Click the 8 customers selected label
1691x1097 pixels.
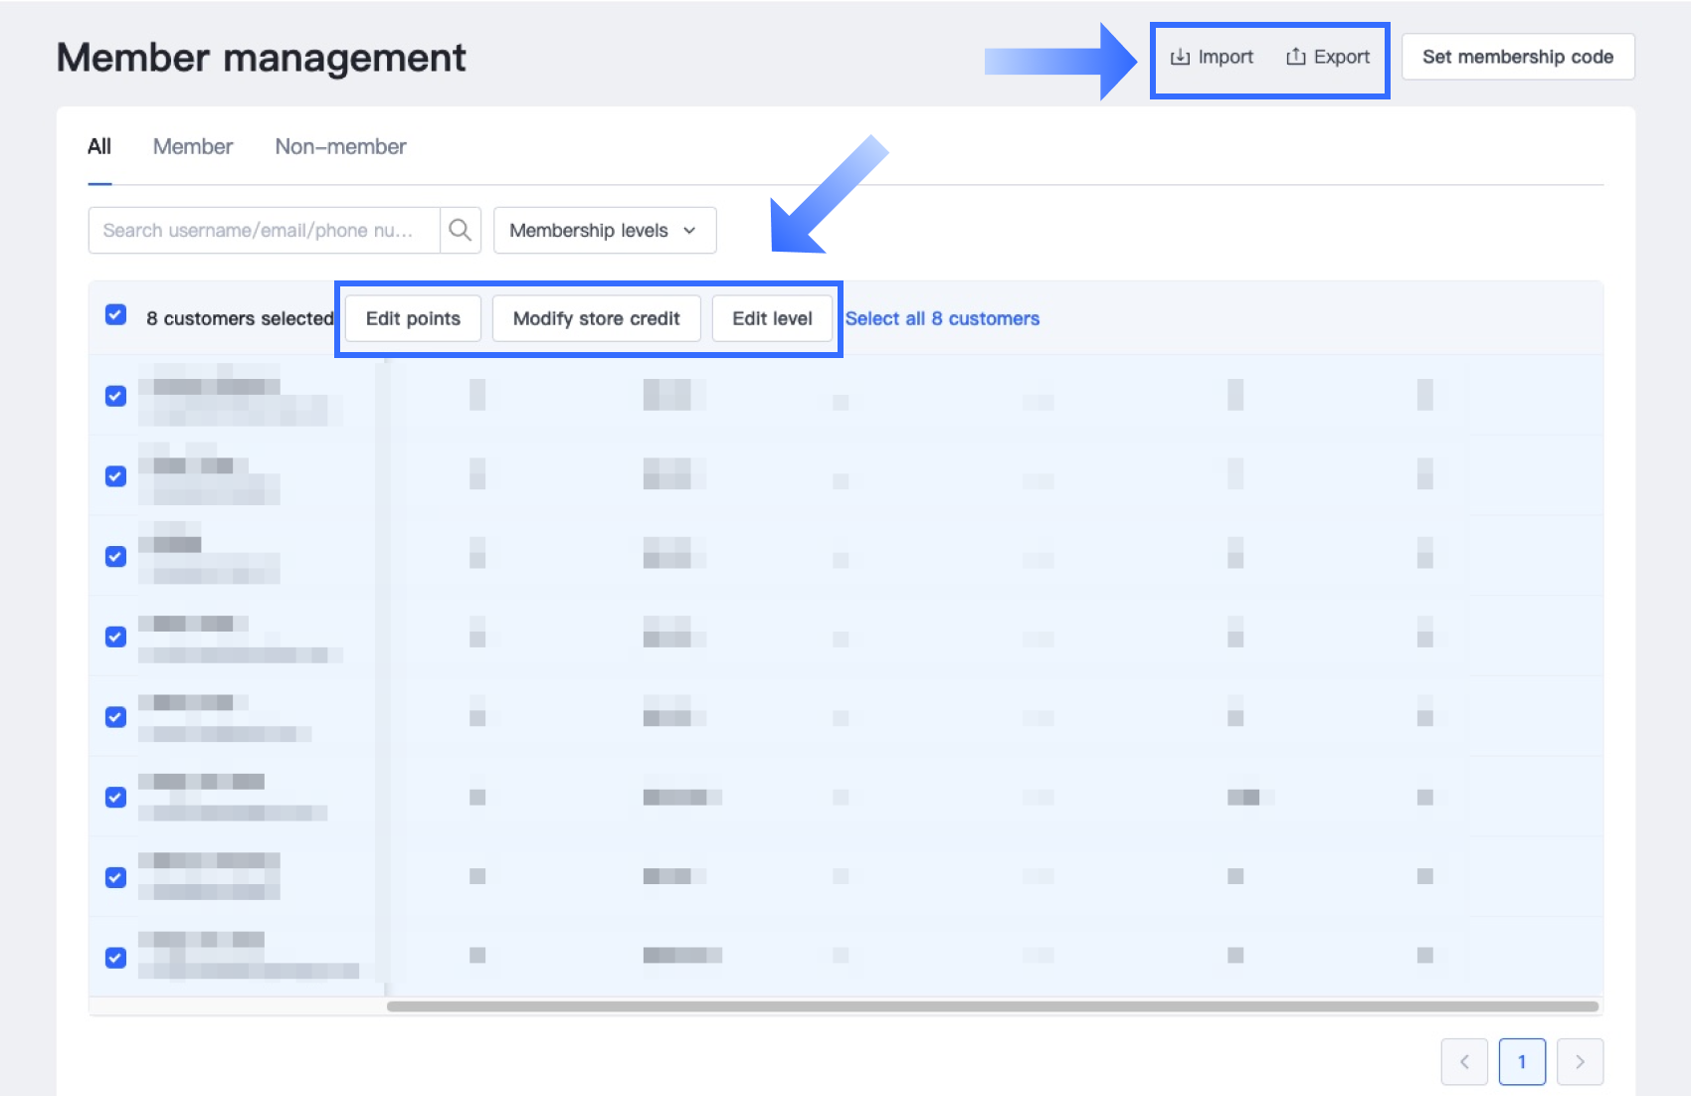click(x=240, y=318)
